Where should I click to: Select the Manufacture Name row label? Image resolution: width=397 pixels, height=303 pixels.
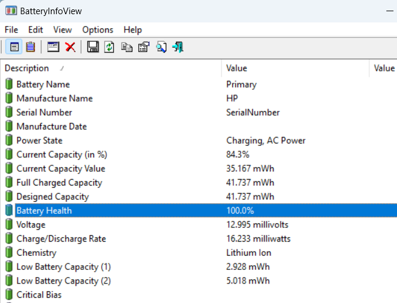pyautogui.click(x=55, y=98)
